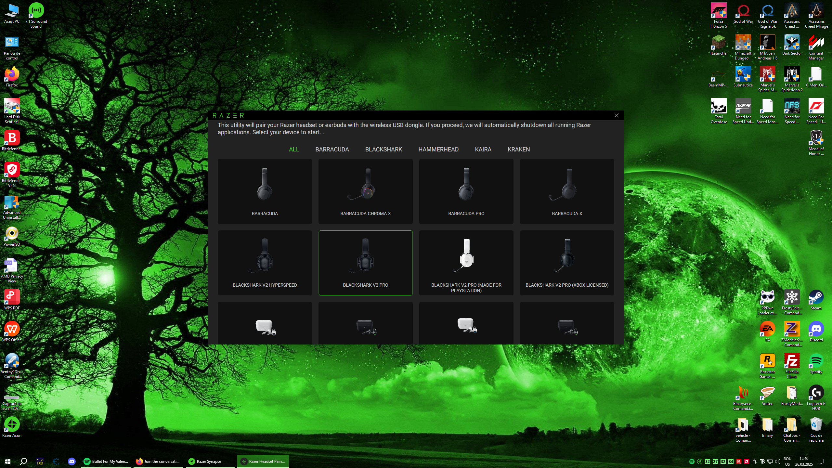Switch to Bullet For My Valentine Spotify task
The width and height of the screenshot is (832, 468).
coord(106,461)
